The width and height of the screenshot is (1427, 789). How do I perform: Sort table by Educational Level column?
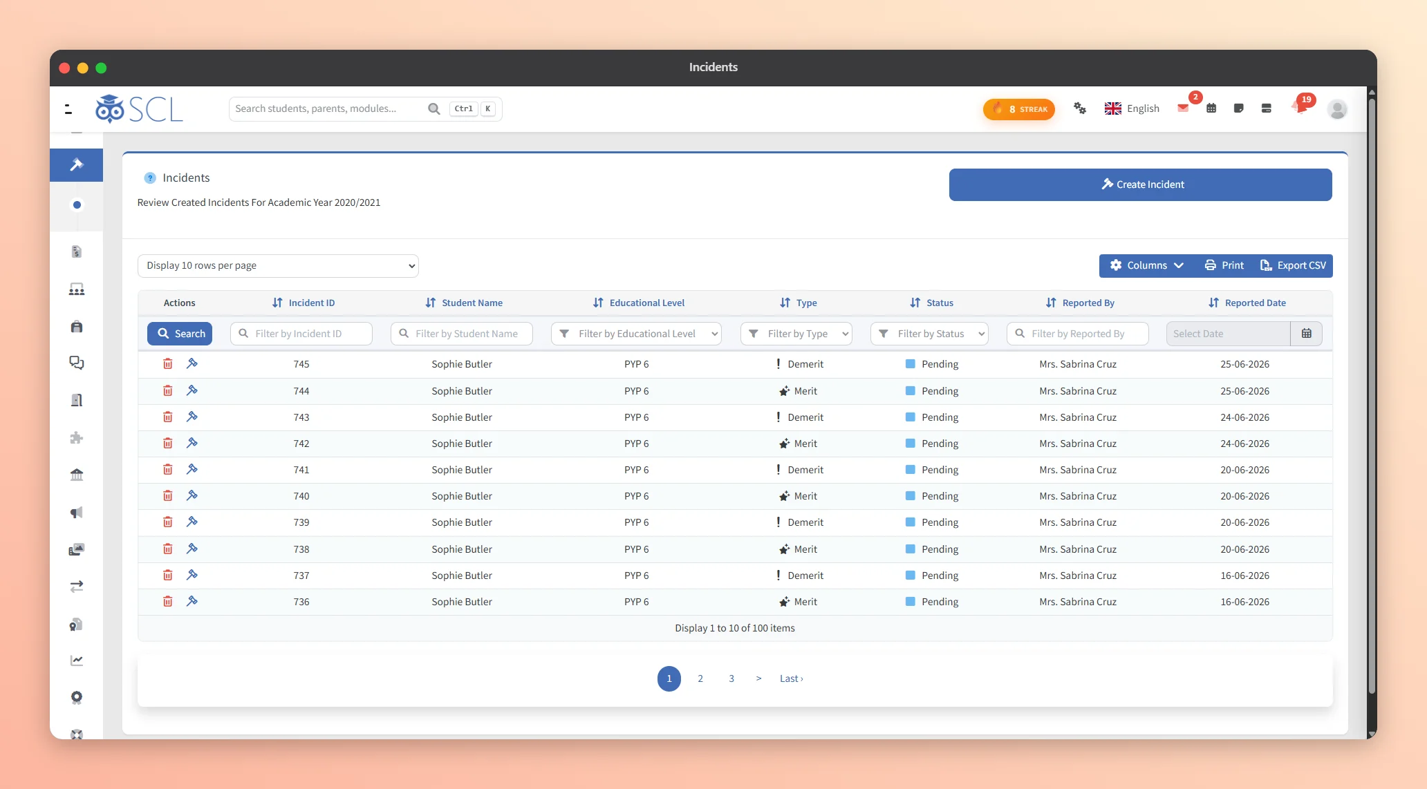(639, 303)
